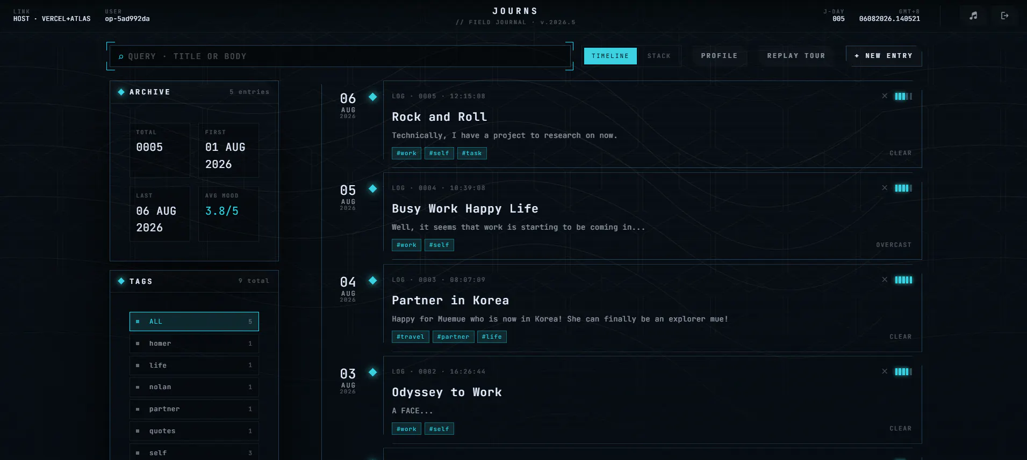Screen dimensions: 1027x460
Task: Filter by the homer tag
Action: (x=194, y=344)
